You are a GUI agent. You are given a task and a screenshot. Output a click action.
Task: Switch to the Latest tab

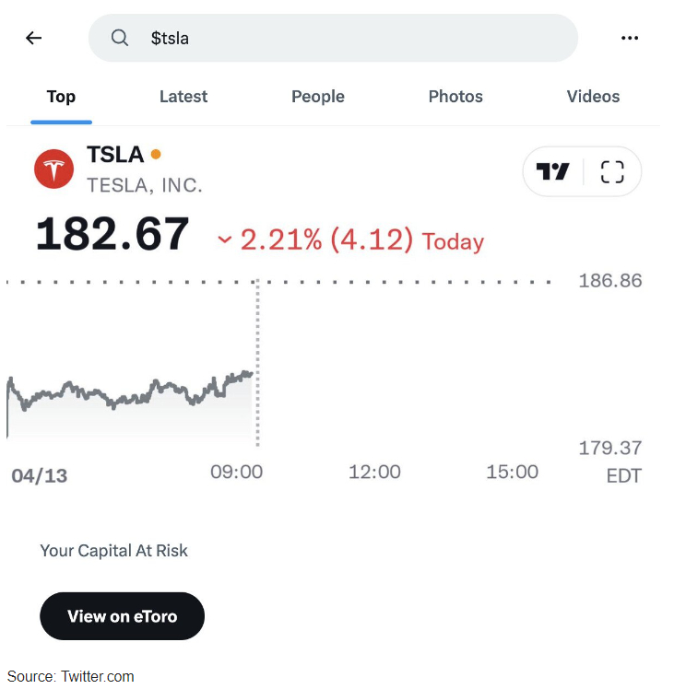click(x=183, y=97)
